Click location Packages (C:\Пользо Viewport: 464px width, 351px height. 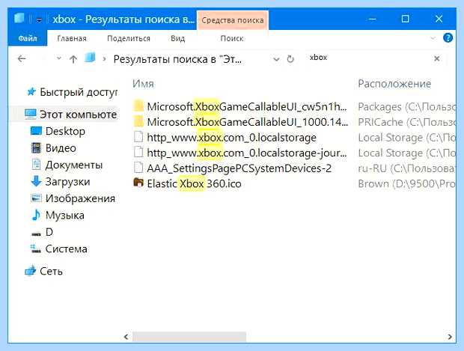click(x=406, y=107)
